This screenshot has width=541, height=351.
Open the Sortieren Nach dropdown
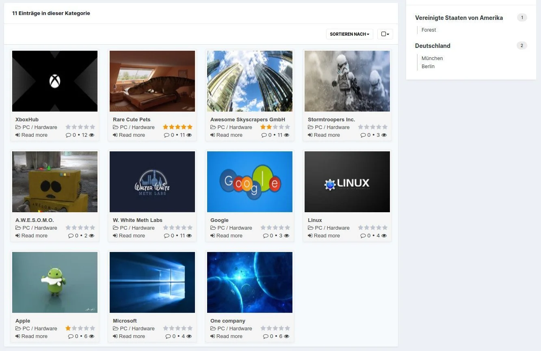pos(350,34)
